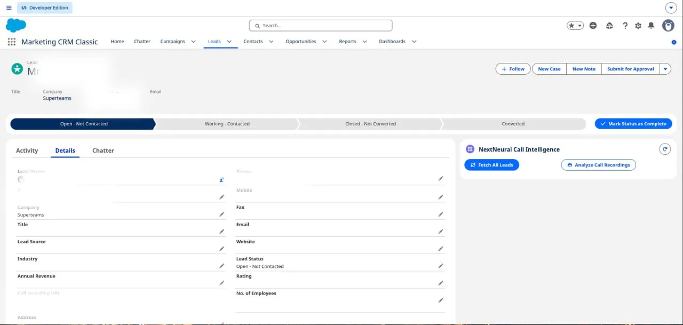
Task: Edit the Title field pencil icon
Action: pyautogui.click(x=221, y=231)
